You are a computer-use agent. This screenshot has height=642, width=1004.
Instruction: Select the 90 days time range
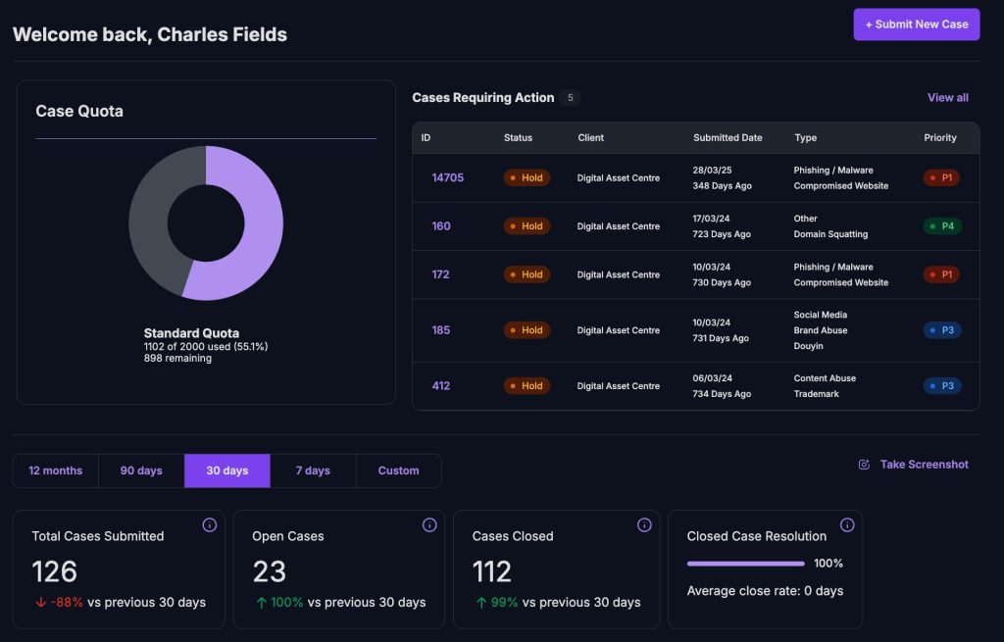point(141,470)
